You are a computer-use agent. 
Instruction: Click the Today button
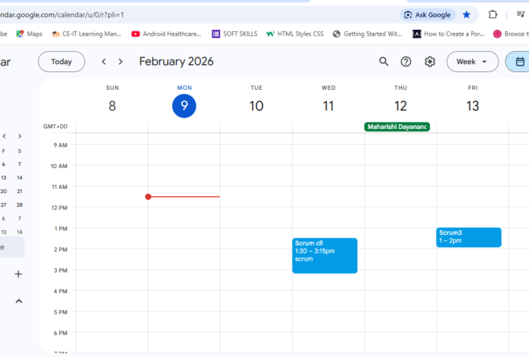61,61
